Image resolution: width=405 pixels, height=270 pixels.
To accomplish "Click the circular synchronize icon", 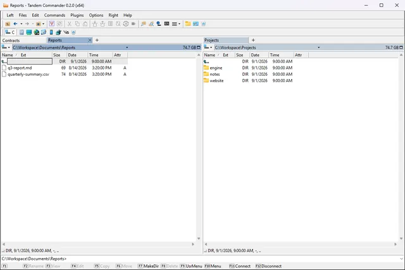I will click(x=126, y=24).
